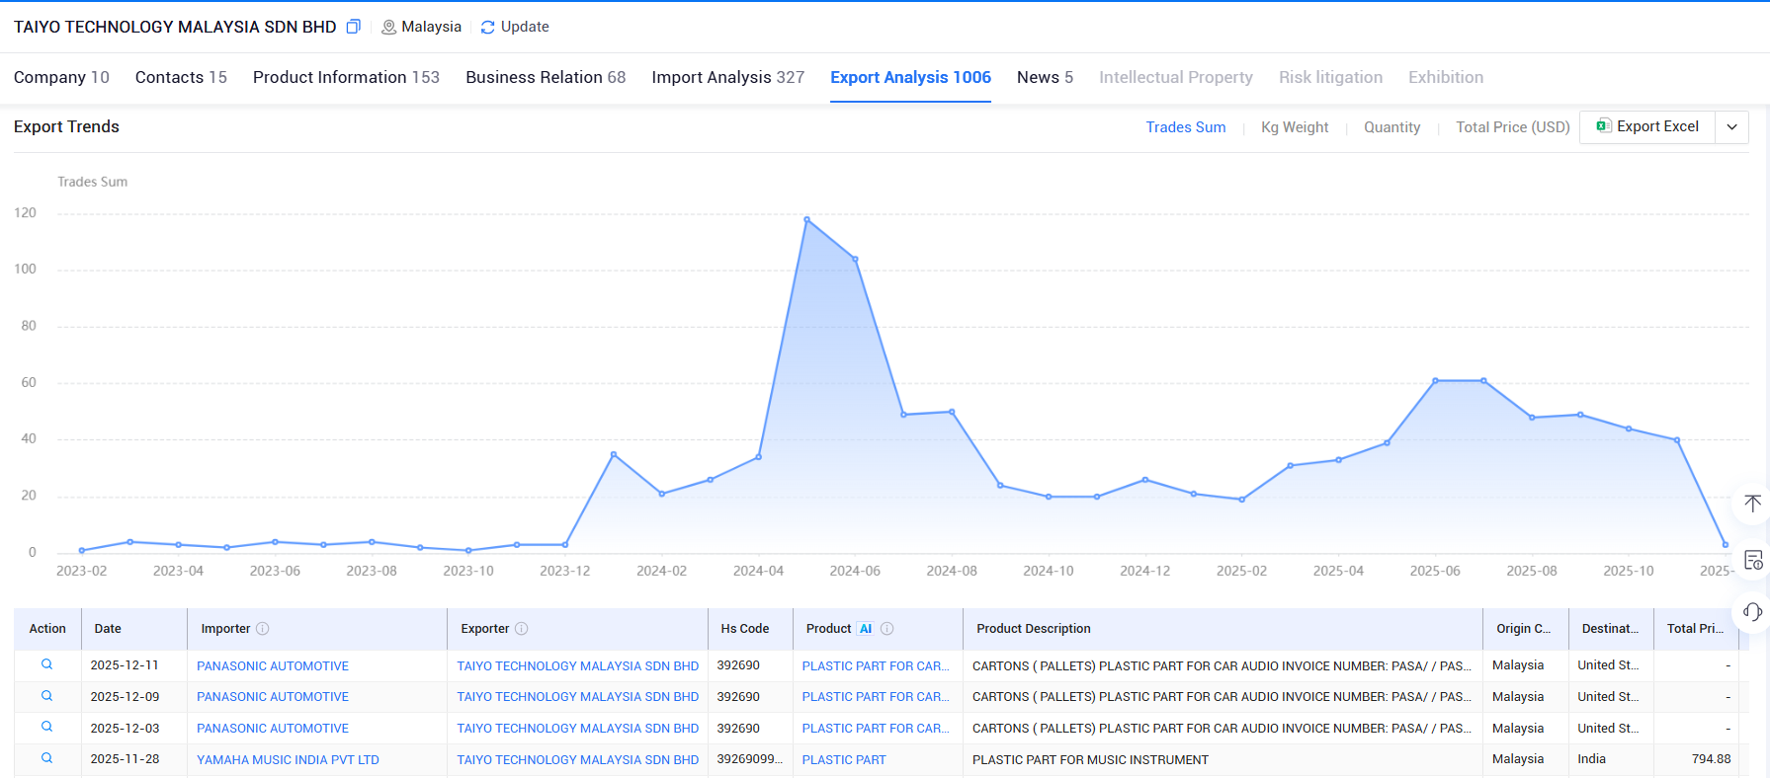Open PLASTIC PART FOR CAR product on 2025-12-11 row
The image size is (1770, 778).
pyautogui.click(x=876, y=666)
